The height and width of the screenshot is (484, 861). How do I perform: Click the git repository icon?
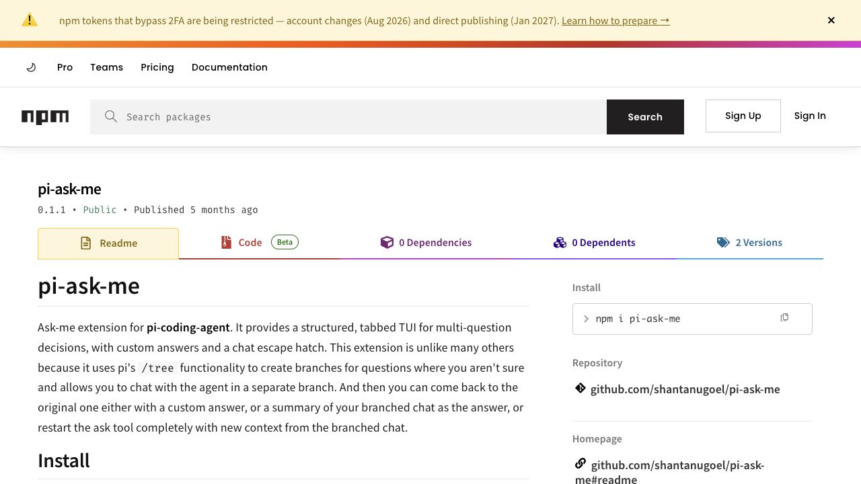[x=581, y=389]
